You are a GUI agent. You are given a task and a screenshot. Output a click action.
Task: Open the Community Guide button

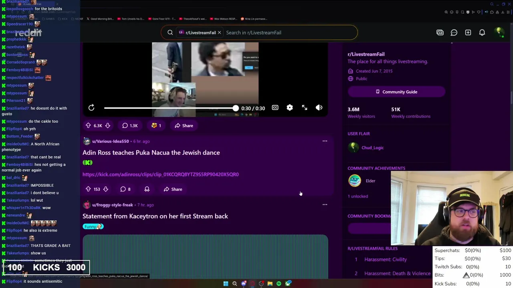click(x=396, y=92)
